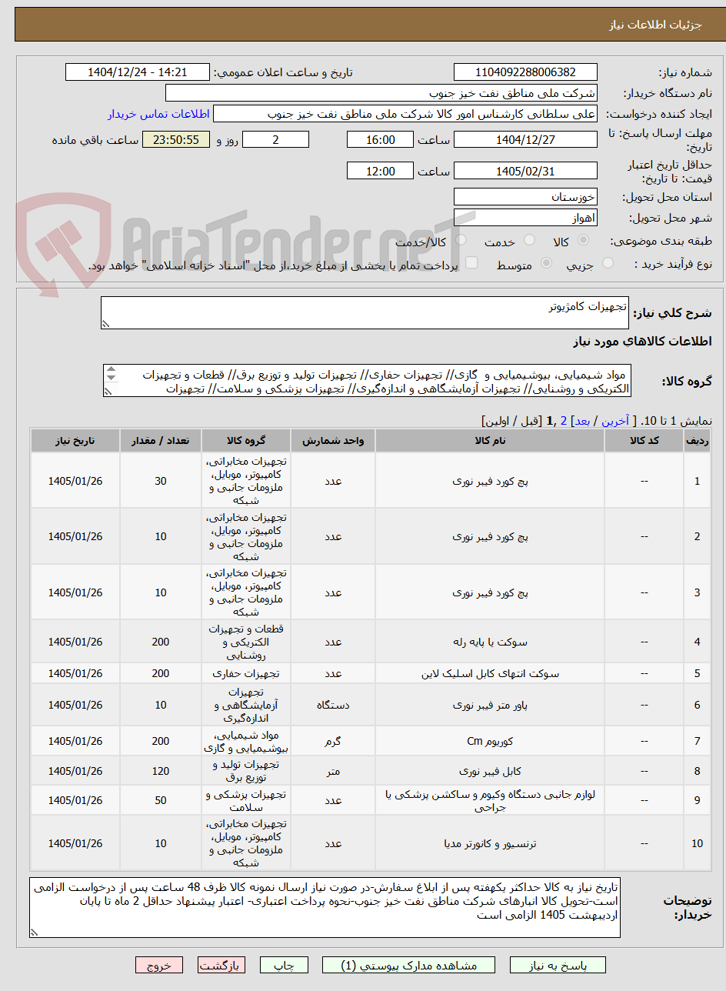Toggle the treasury documents payment checkbox
The image size is (726, 991).
(471, 264)
